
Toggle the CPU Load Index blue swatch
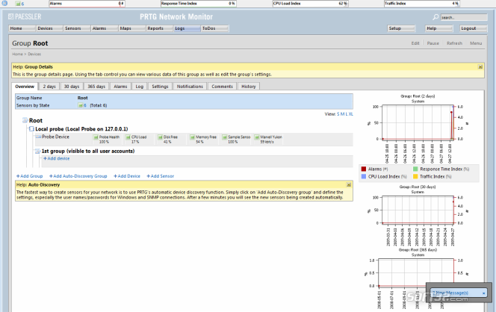364,176
